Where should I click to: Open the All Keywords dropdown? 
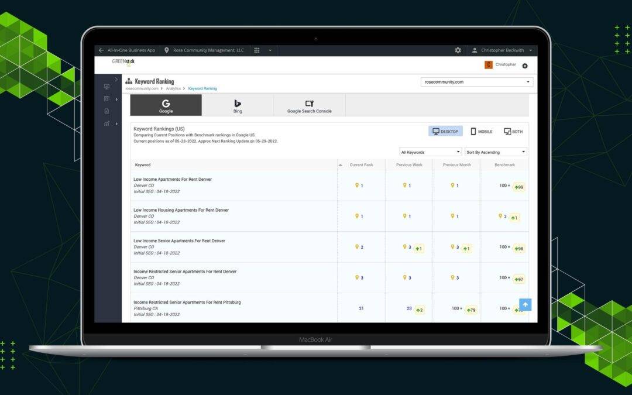coord(430,152)
